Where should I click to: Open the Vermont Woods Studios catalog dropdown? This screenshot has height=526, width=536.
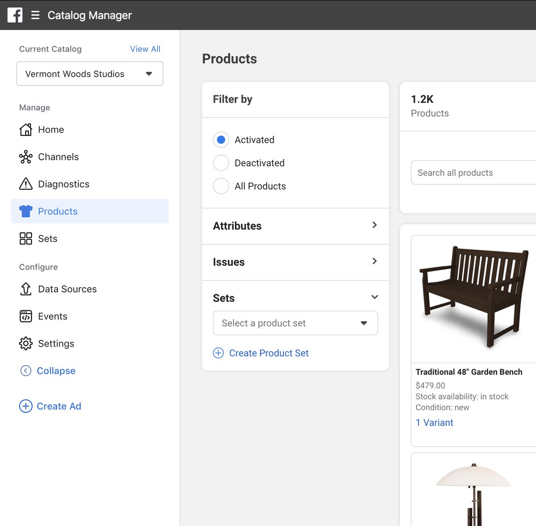click(x=90, y=74)
